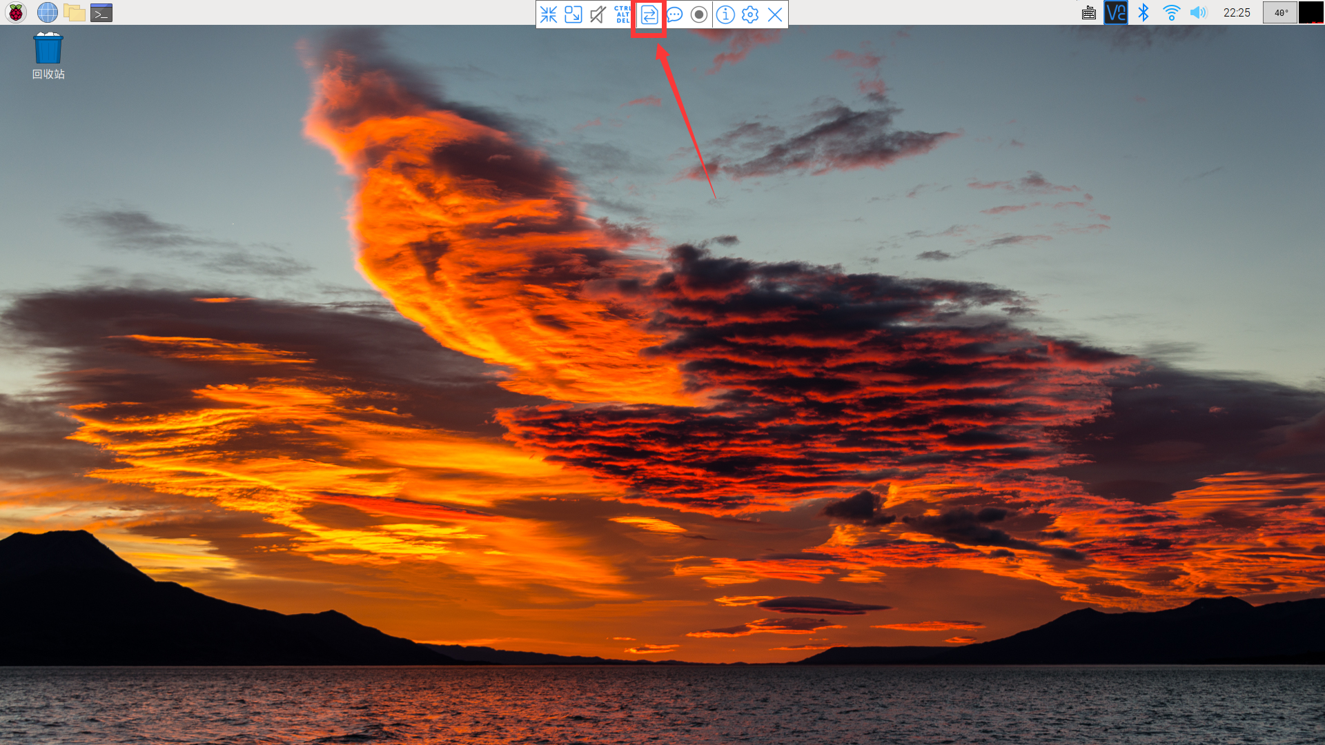The image size is (1325, 745).
Task: Select the 回收站 desktop icon
Action: point(48,57)
